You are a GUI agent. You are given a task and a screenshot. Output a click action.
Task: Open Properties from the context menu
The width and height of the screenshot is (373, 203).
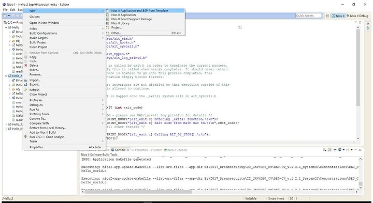click(x=64, y=147)
